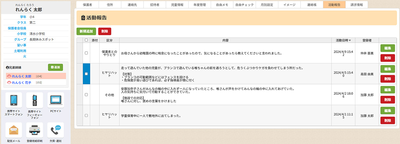This screenshot has width=400, height=144.
Task: Click 追加 button in 兄弟姉妹 panel
Action: tap(55, 67)
